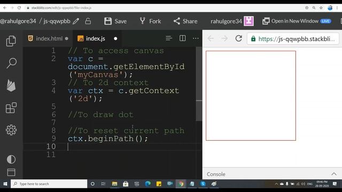The width and height of the screenshot is (342, 192).
Task: Click the LIVE badge
Action: point(325,21)
